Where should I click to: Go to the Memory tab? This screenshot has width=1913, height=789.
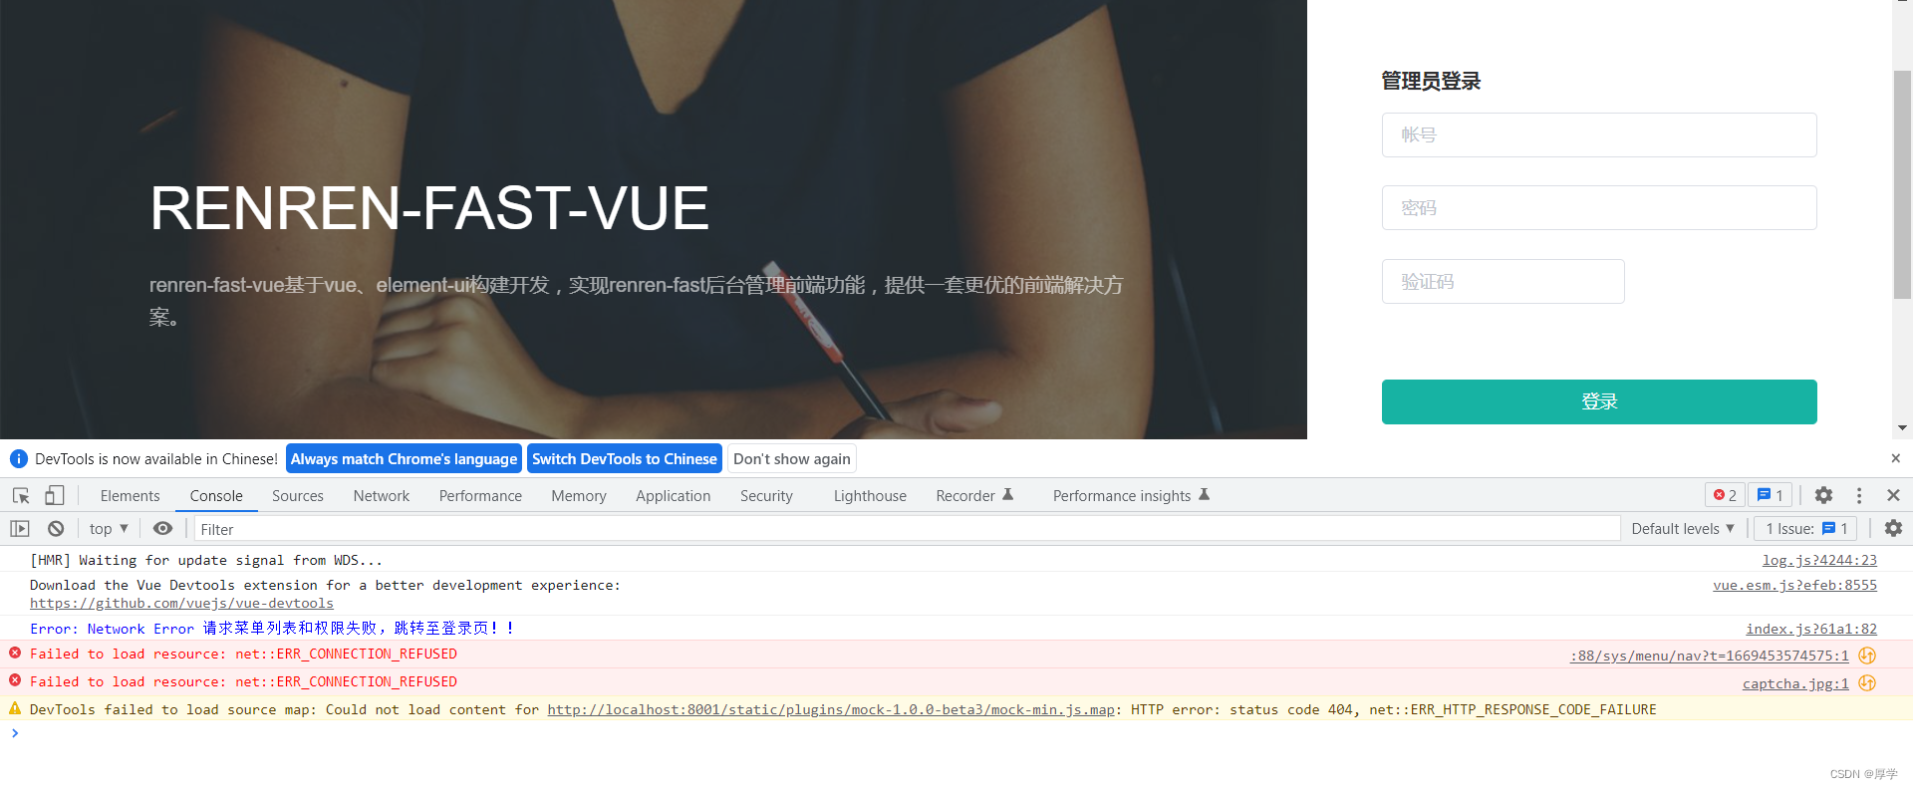click(579, 496)
